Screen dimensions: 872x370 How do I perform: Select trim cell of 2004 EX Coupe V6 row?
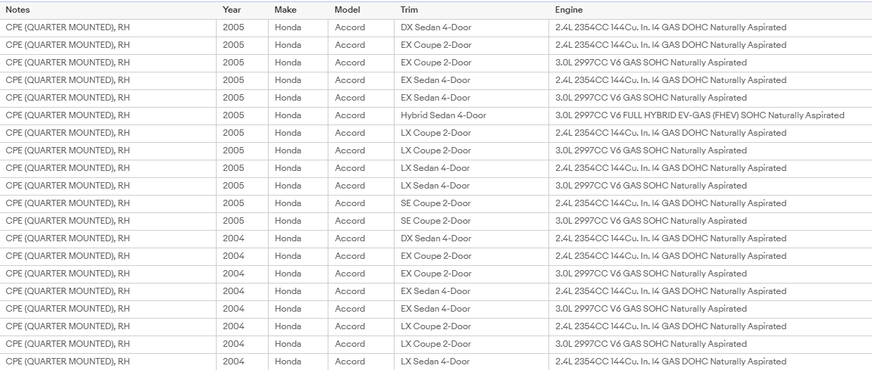[x=472, y=274]
